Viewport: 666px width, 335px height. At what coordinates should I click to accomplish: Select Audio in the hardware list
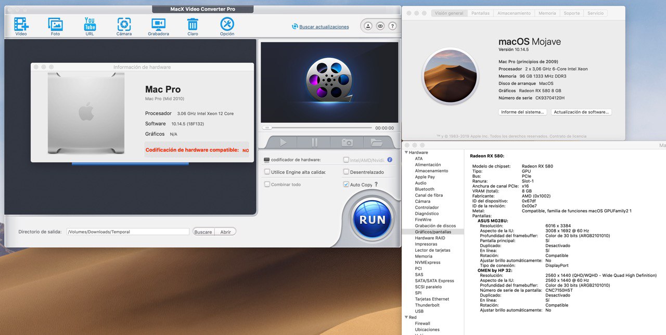pos(420,183)
